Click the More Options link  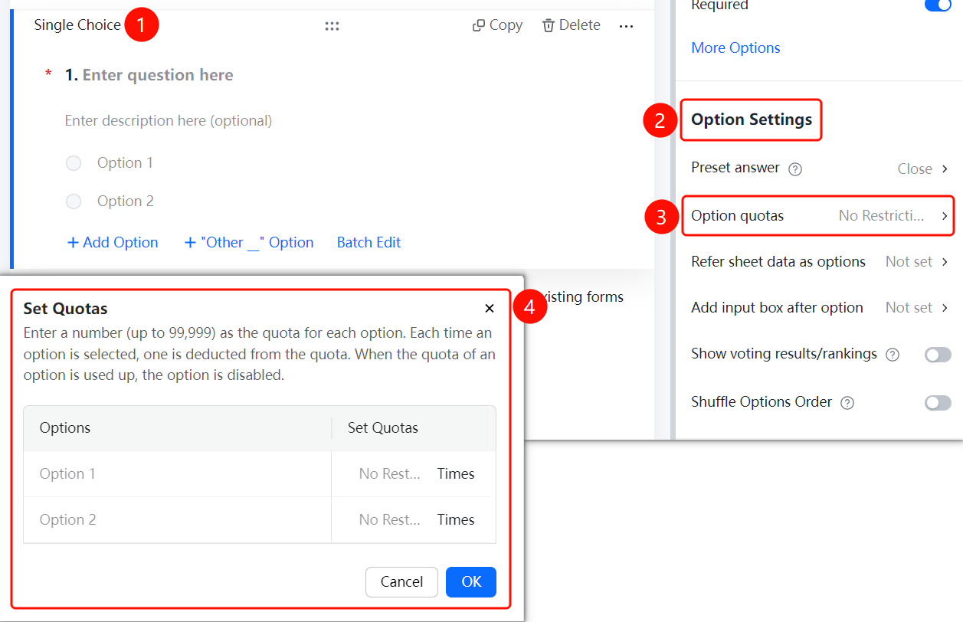click(735, 47)
